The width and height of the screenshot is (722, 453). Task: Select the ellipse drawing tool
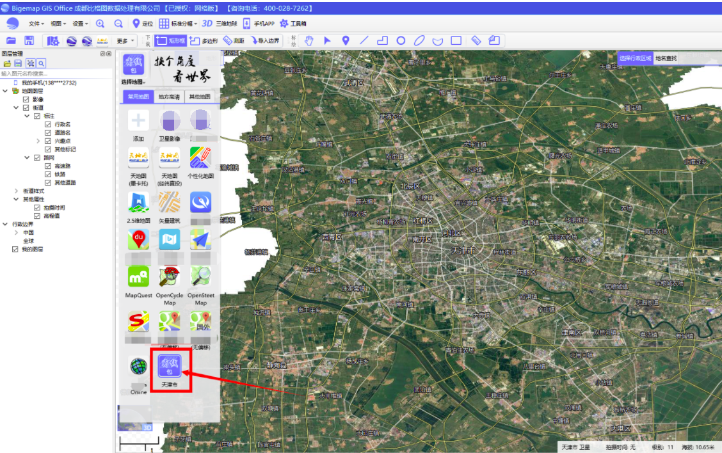coord(419,40)
